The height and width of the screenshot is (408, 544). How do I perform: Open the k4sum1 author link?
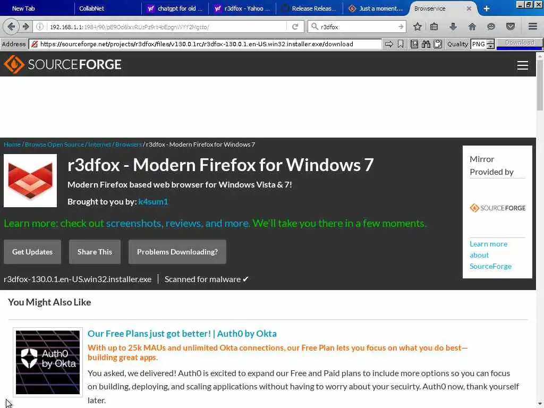pyautogui.click(x=153, y=201)
